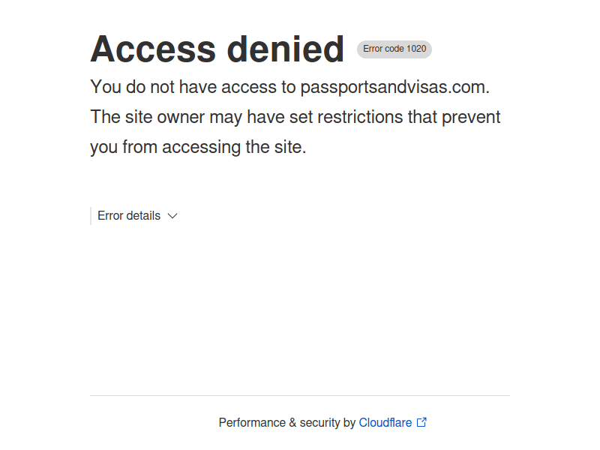
Task: Click the word "denied" in the heading
Action: (286, 49)
